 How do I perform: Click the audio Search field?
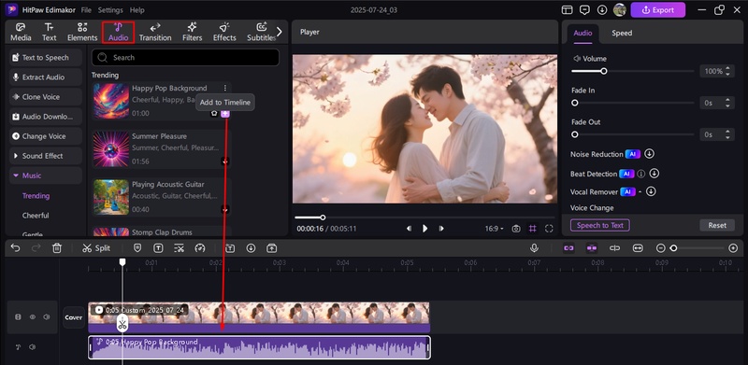(185, 57)
